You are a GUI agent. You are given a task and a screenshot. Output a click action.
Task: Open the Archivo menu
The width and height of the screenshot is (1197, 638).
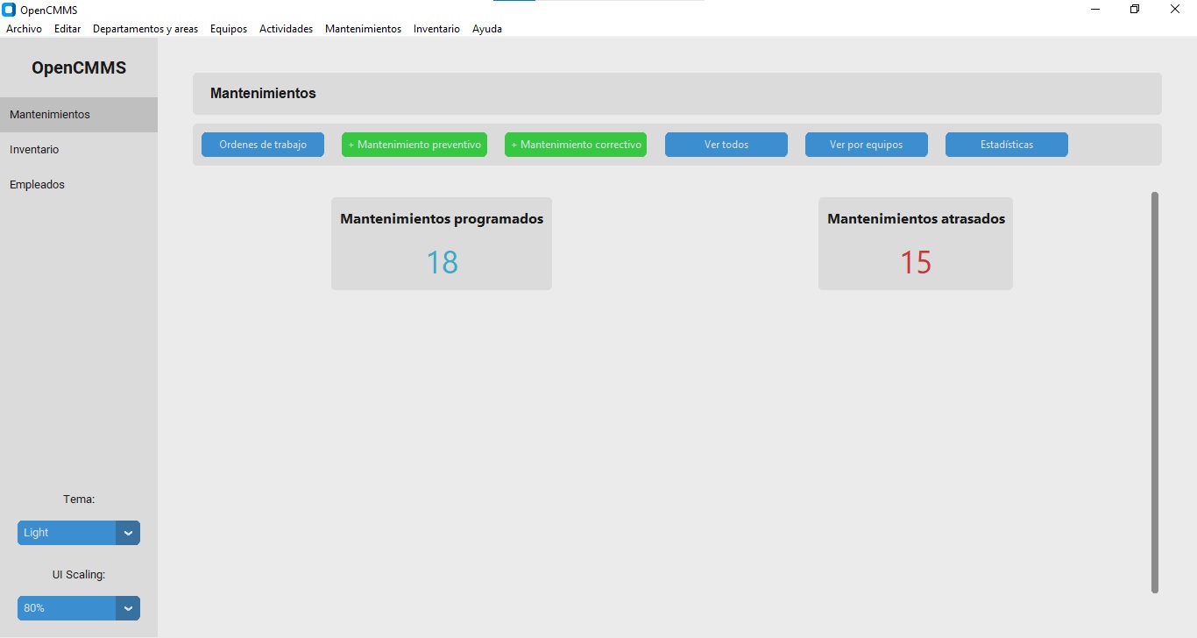pyautogui.click(x=24, y=28)
